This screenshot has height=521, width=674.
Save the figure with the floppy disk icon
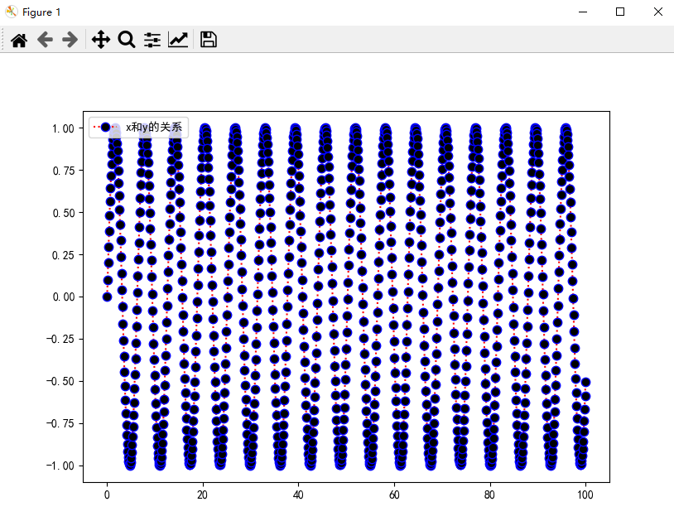tap(207, 39)
